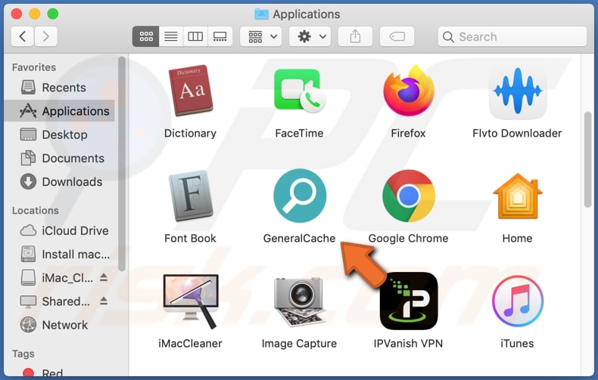
Task: Click the "Image Capture" label text
Action: [x=300, y=344]
